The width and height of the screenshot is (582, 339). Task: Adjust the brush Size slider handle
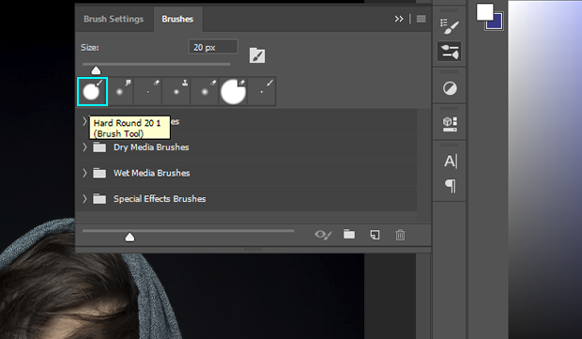[x=96, y=70]
